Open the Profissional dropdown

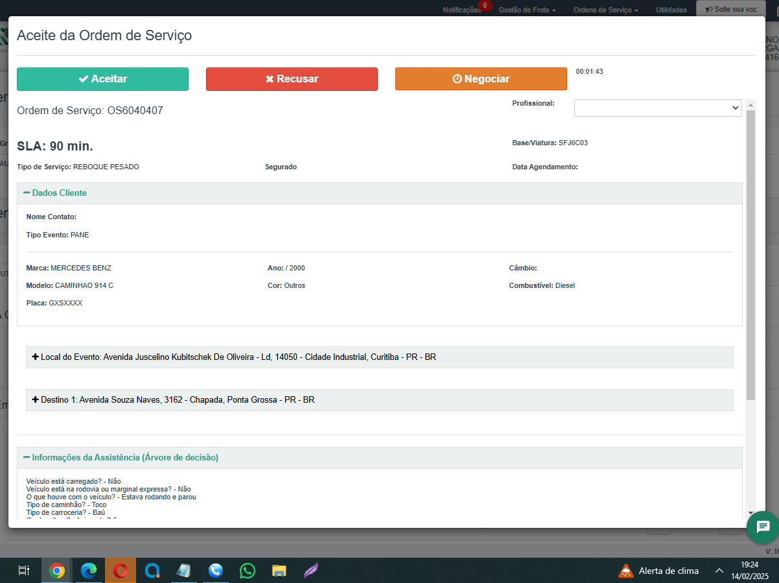click(658, 108)
